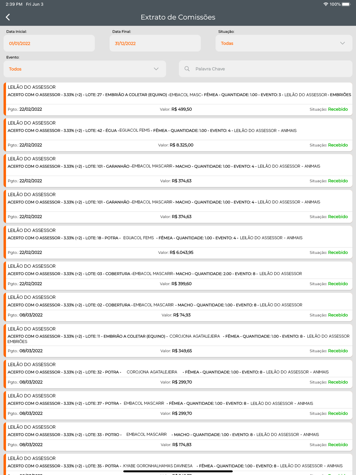Select the value R$ 399,60

click(x=182, y=284)
